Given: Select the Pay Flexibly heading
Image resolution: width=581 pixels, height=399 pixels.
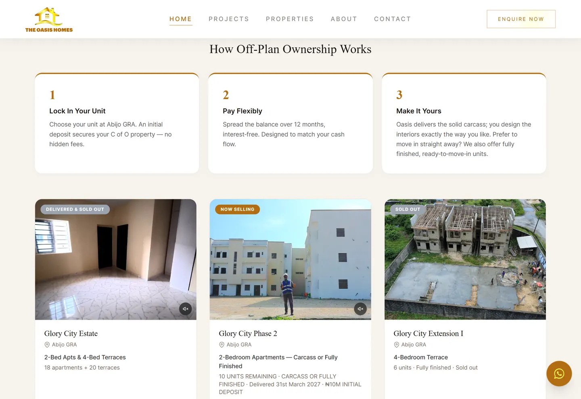Looking at the screenshot, I should pos(242,111).
